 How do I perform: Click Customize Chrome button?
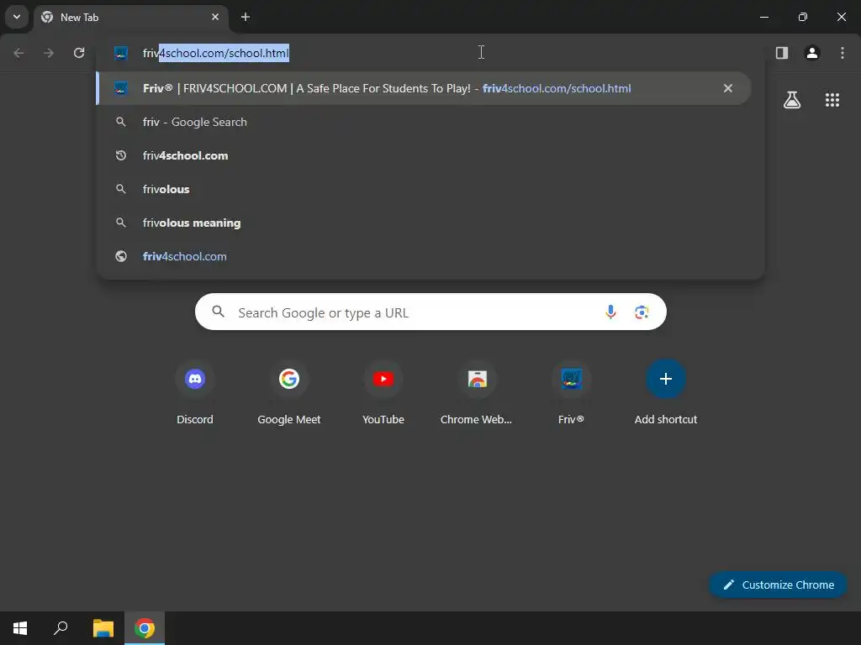click(778, 585)
